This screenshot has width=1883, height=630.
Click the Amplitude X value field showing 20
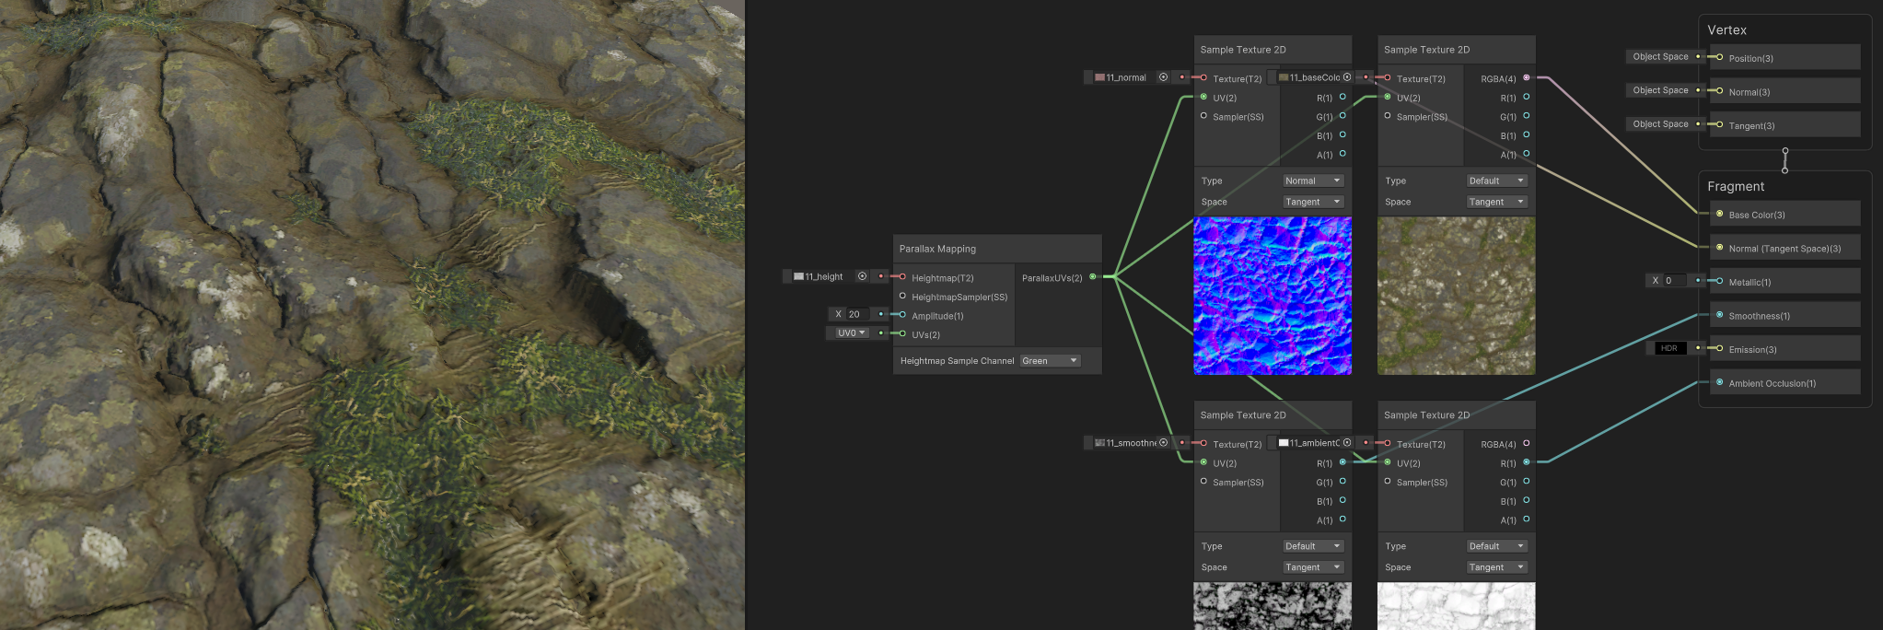[857, 314]
